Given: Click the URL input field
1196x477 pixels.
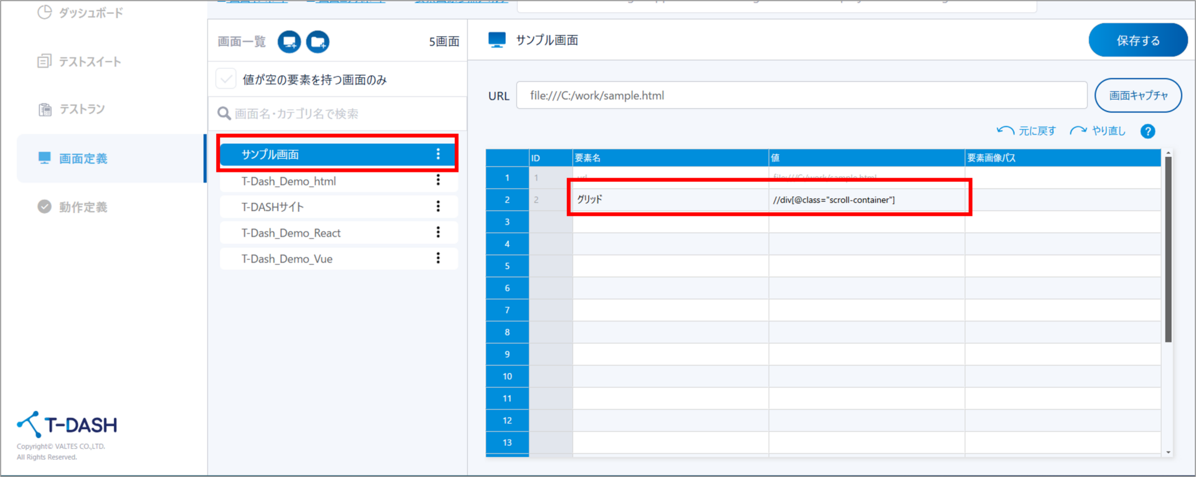Looking at the screenshot, I should pos(801,95).
